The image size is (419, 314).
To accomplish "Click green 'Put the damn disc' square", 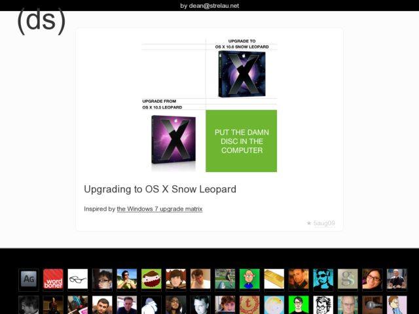I will coord(242,141).
